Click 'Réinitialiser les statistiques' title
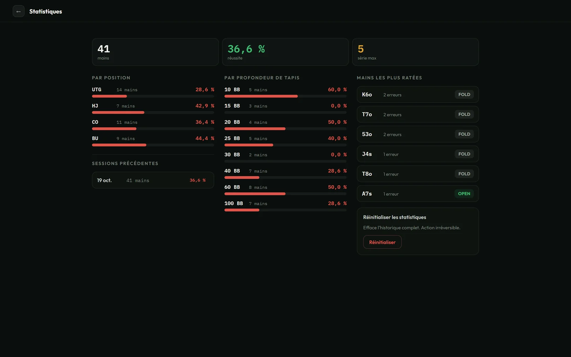Image resolution: width=571 pixels, height=357 pixels. point(395,217)
